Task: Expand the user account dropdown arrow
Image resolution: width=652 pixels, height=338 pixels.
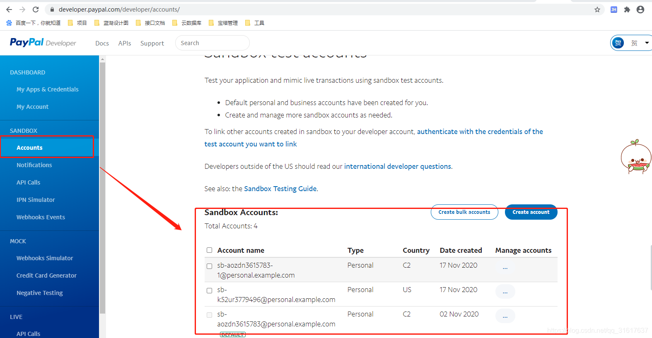Action: pyautogui.click(x=647, y=43)
